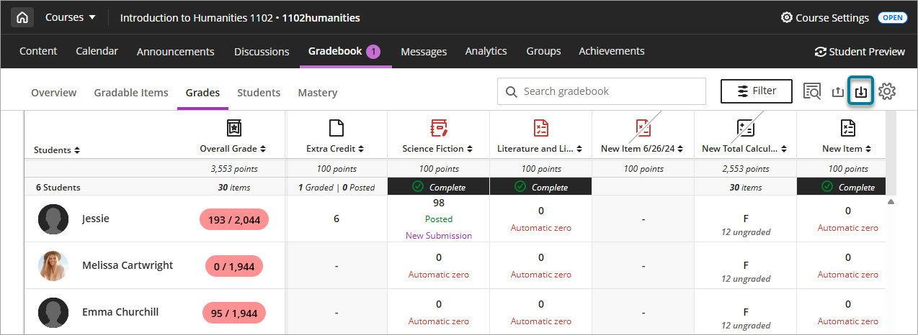This screenshot has height=335, width=918.
Task: Open Jessie's New Submission link
Action: point(438,235)
